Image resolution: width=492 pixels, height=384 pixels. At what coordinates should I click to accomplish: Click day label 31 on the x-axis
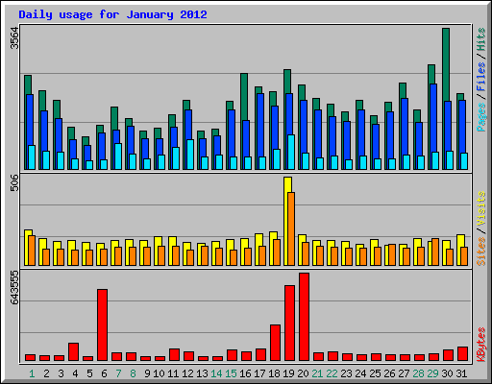[461, 373]
